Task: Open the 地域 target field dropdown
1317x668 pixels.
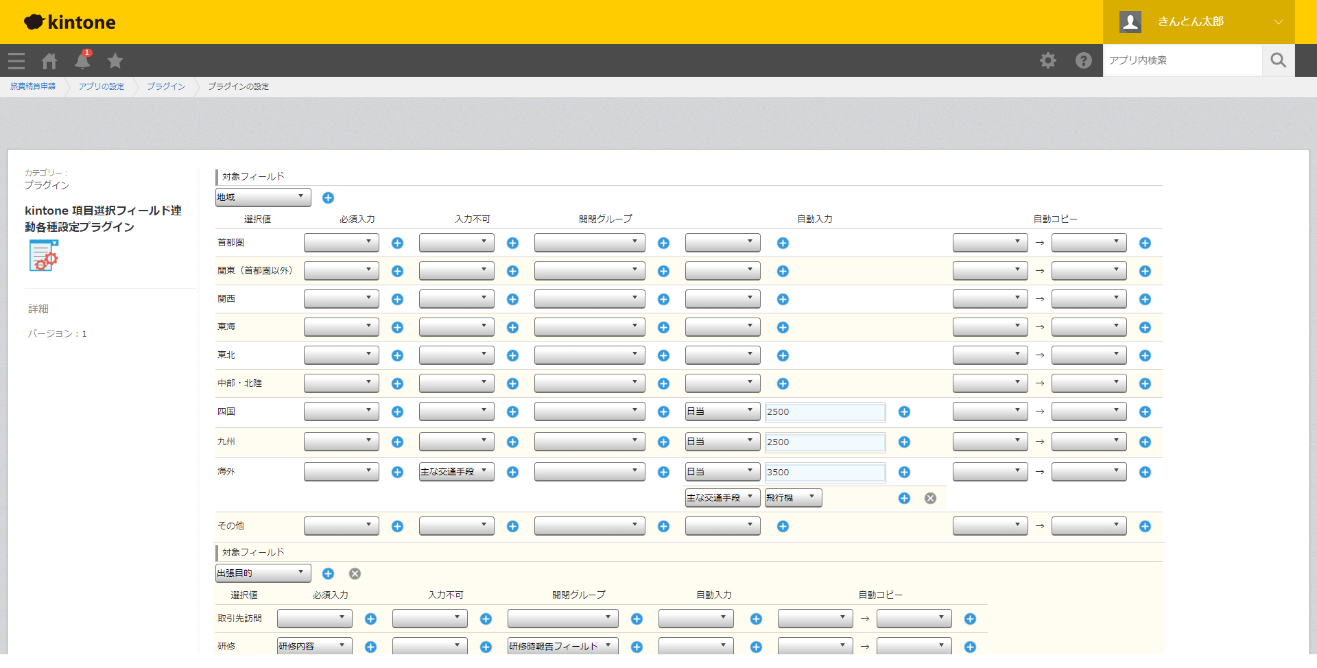Action: tap(263, 198)
